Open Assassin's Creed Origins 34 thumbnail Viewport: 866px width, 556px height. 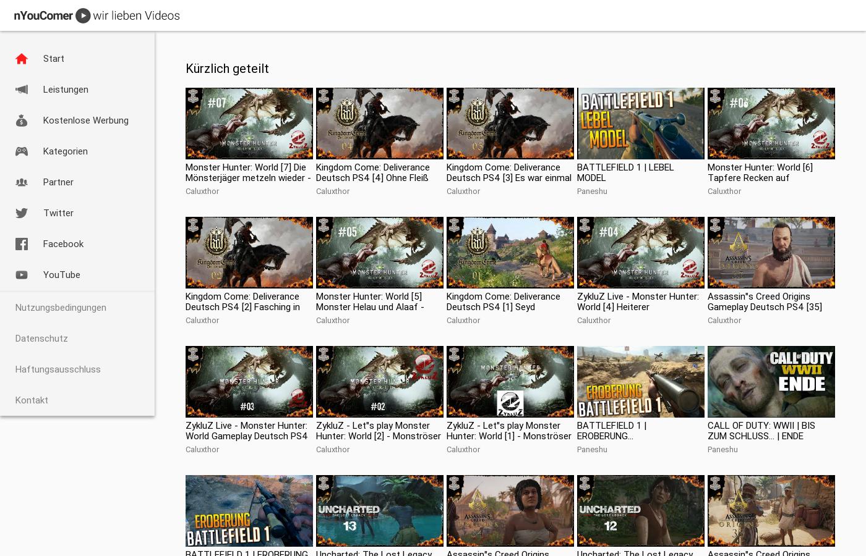[x=510, y=511]
